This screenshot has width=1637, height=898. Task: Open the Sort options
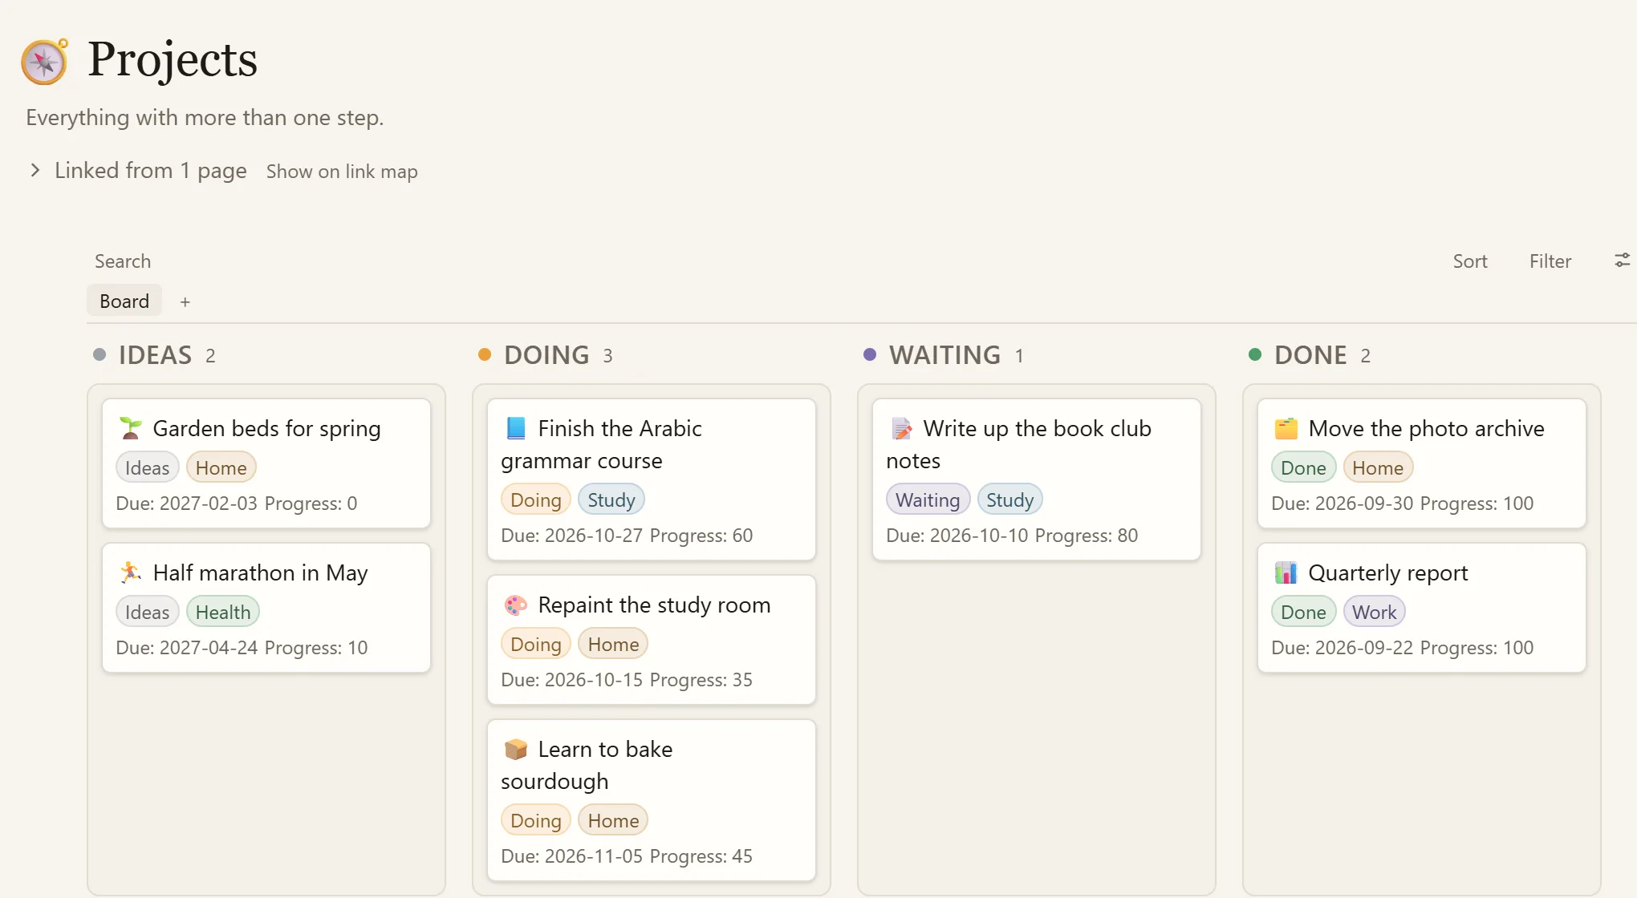1470,261
